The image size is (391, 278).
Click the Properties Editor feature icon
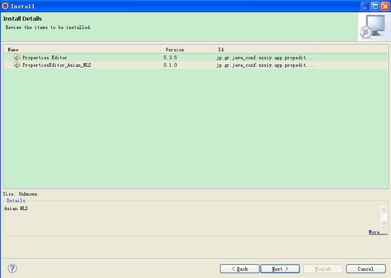tap(17, 57)
